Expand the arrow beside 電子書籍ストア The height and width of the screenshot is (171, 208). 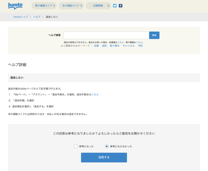(x=54, y=6)
